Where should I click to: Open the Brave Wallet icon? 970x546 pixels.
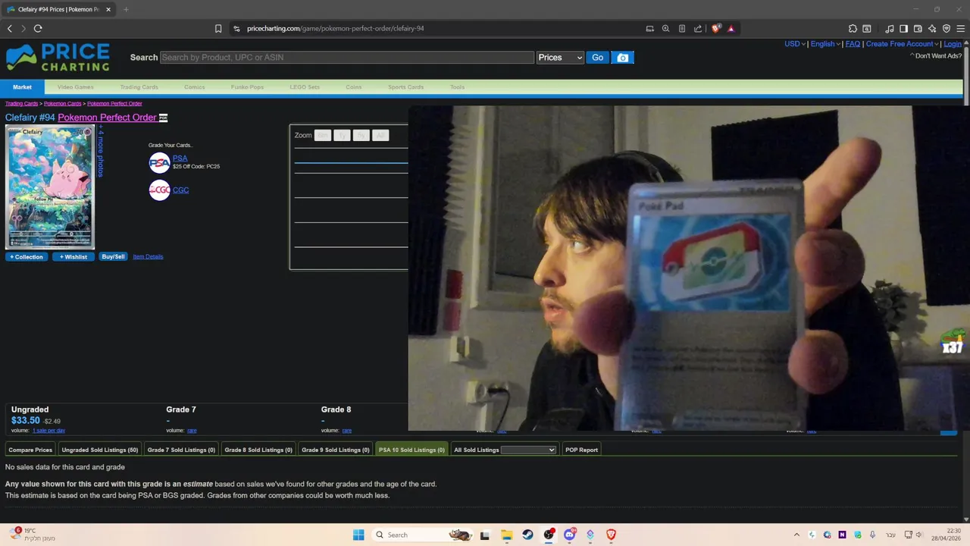(x=918, y=28)
